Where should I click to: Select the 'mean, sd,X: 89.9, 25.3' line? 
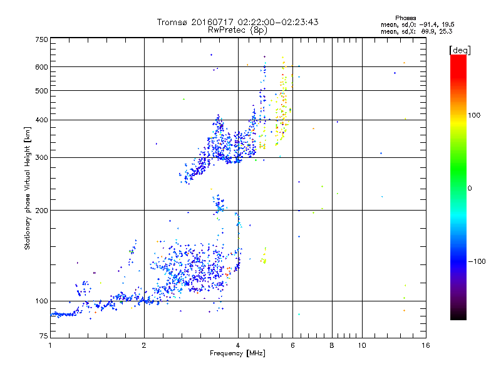coord(416,31)
